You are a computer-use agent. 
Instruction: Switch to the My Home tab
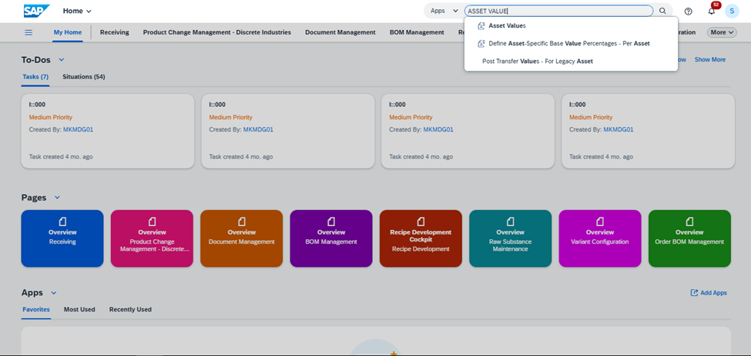point(68,32)
